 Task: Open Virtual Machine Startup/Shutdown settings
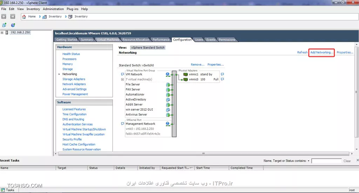84,130
